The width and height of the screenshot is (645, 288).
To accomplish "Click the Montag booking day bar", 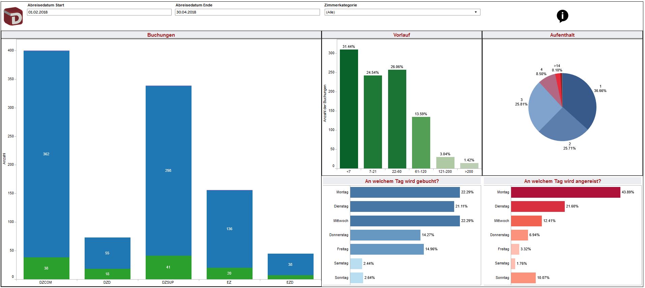I will (405, 192).
